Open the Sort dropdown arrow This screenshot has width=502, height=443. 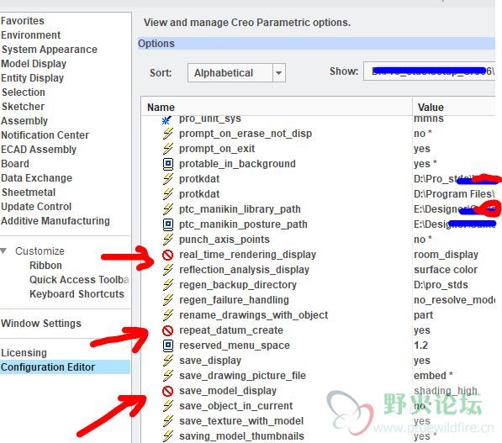coord(279,73)
